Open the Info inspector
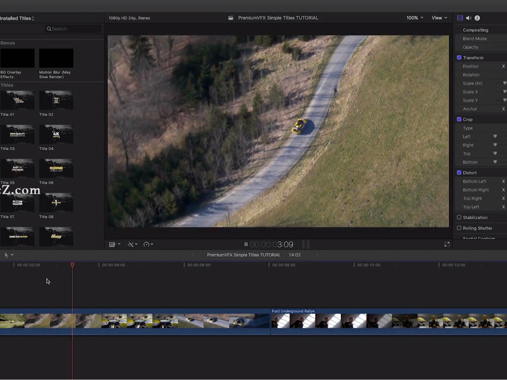 pyautogui.click(x=477, y=18)
